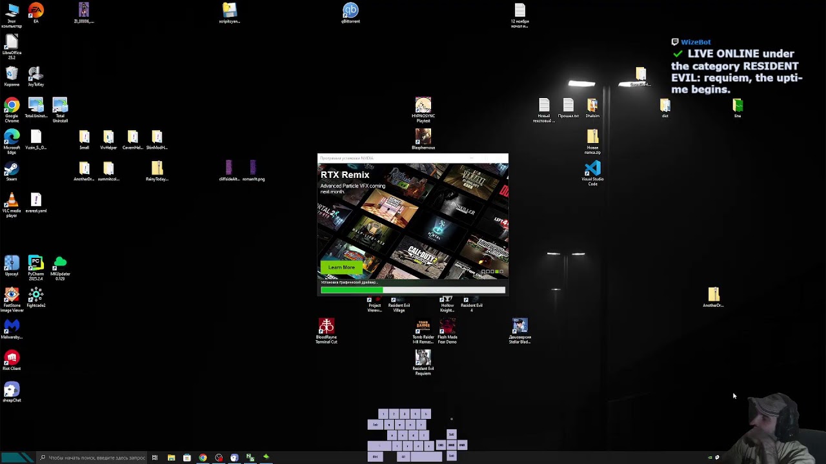Open the Riot Client shortcut
This screenshot has height=464, width=826.
[x=12, y=360]
